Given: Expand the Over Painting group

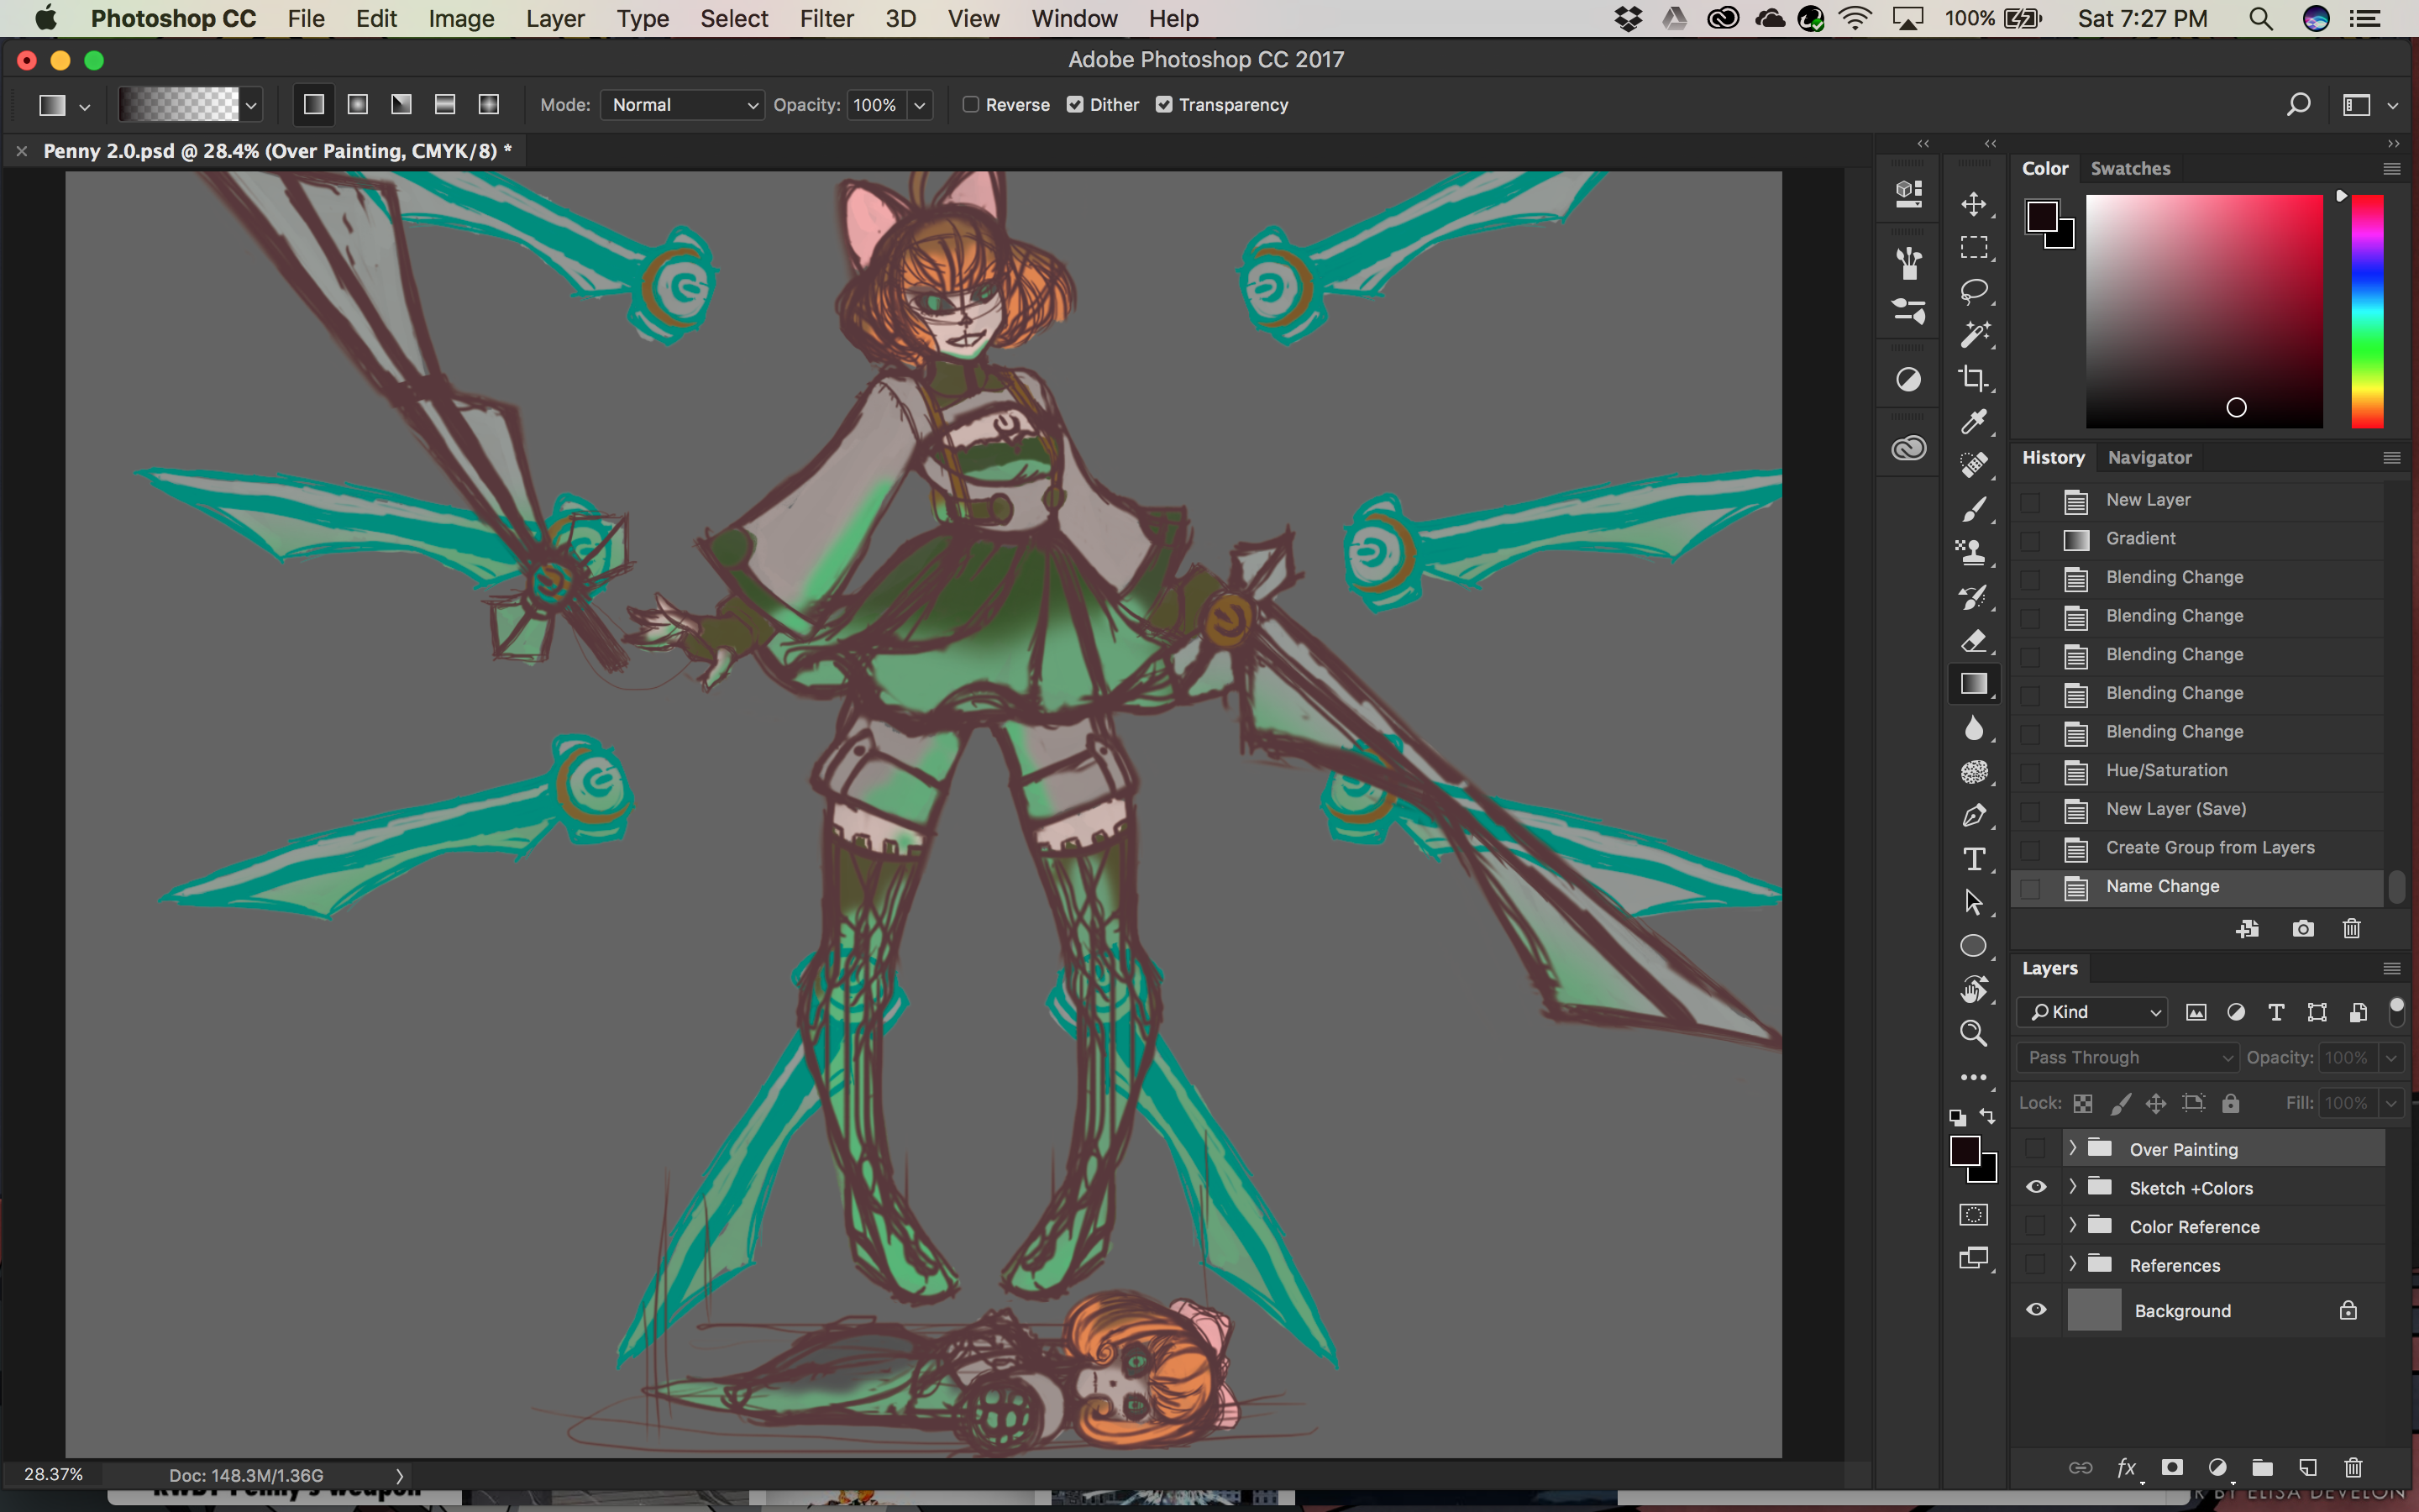Looking at the screenshot, I should coord(2072,1148).
